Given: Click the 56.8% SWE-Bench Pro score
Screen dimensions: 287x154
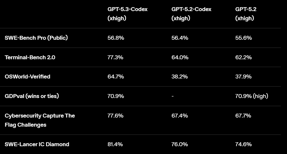Looking at the screenshot, I should [x=116, y=38].
